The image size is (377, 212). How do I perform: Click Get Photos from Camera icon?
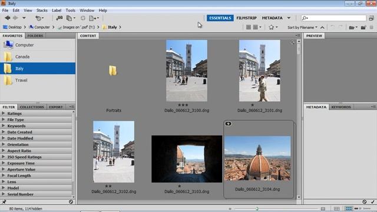pyautogui.click(x=59, y=18)
